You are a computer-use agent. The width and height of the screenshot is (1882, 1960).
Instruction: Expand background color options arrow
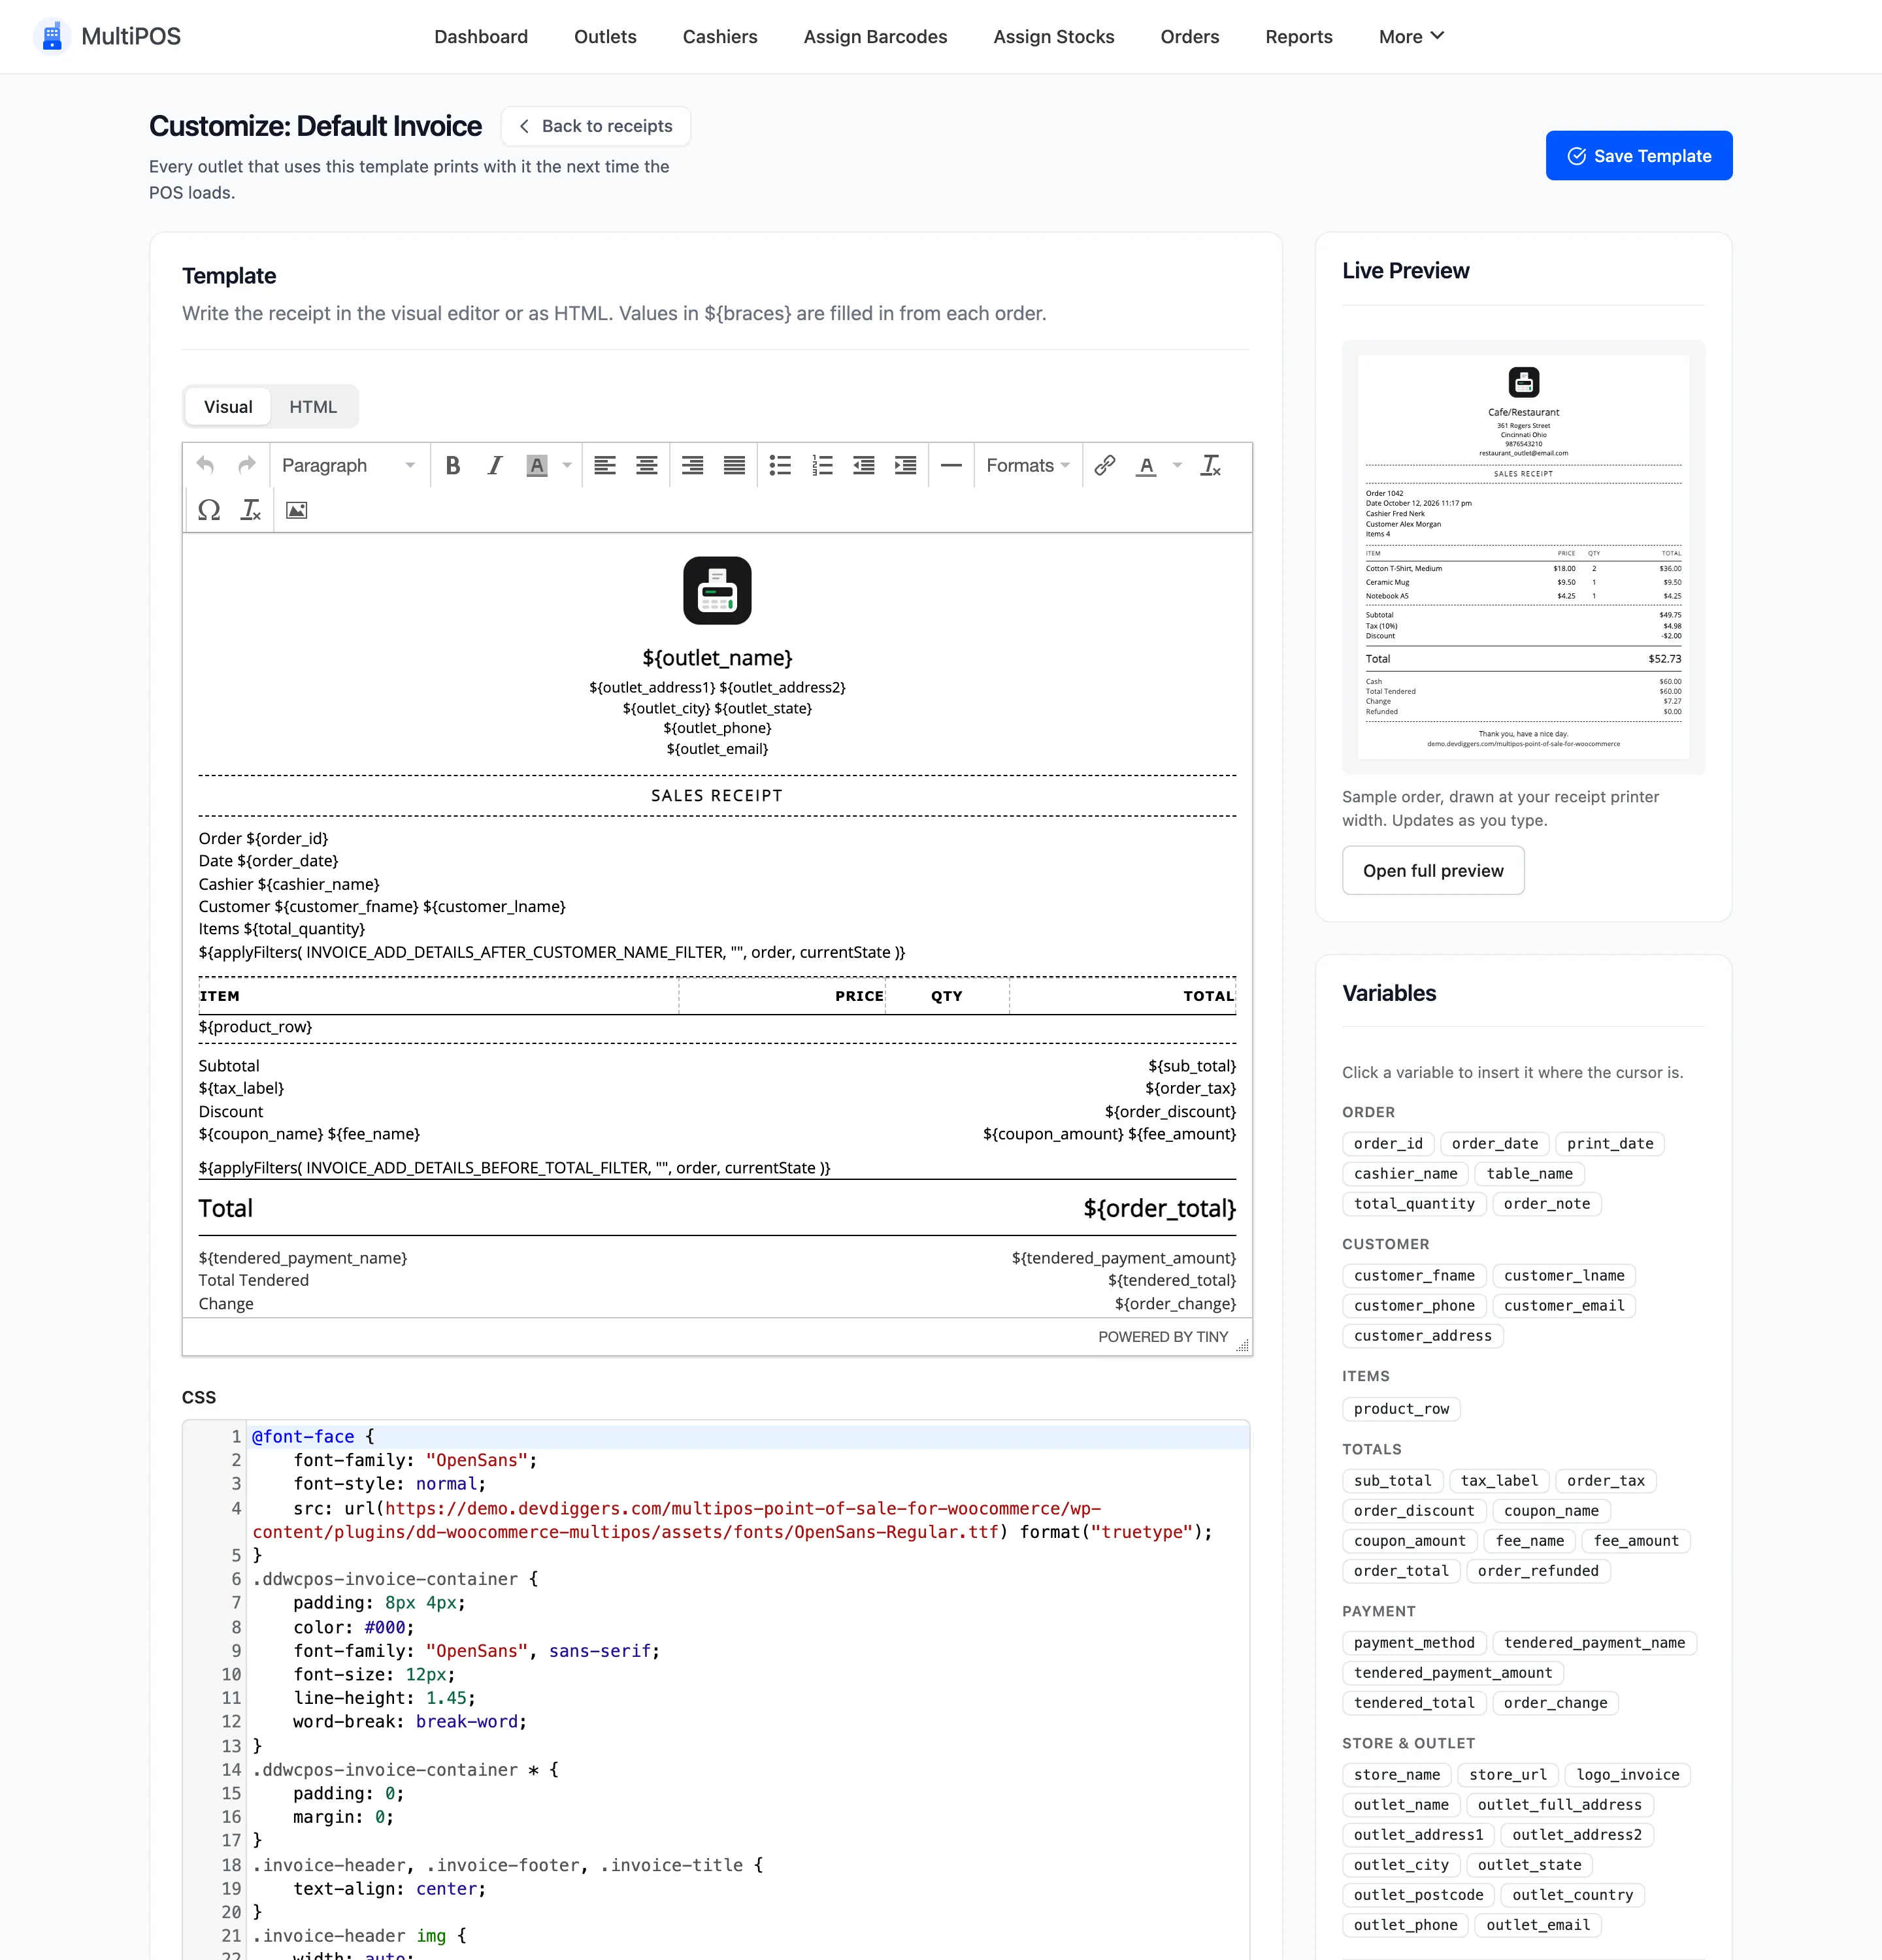[x=567, y=465]
